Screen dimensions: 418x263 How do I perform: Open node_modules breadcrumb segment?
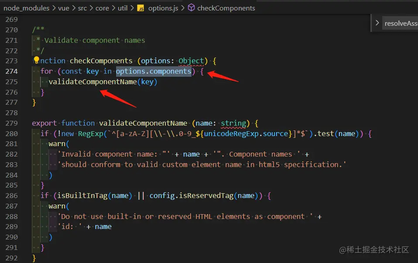pyautogui.click(x=26, y=8)
